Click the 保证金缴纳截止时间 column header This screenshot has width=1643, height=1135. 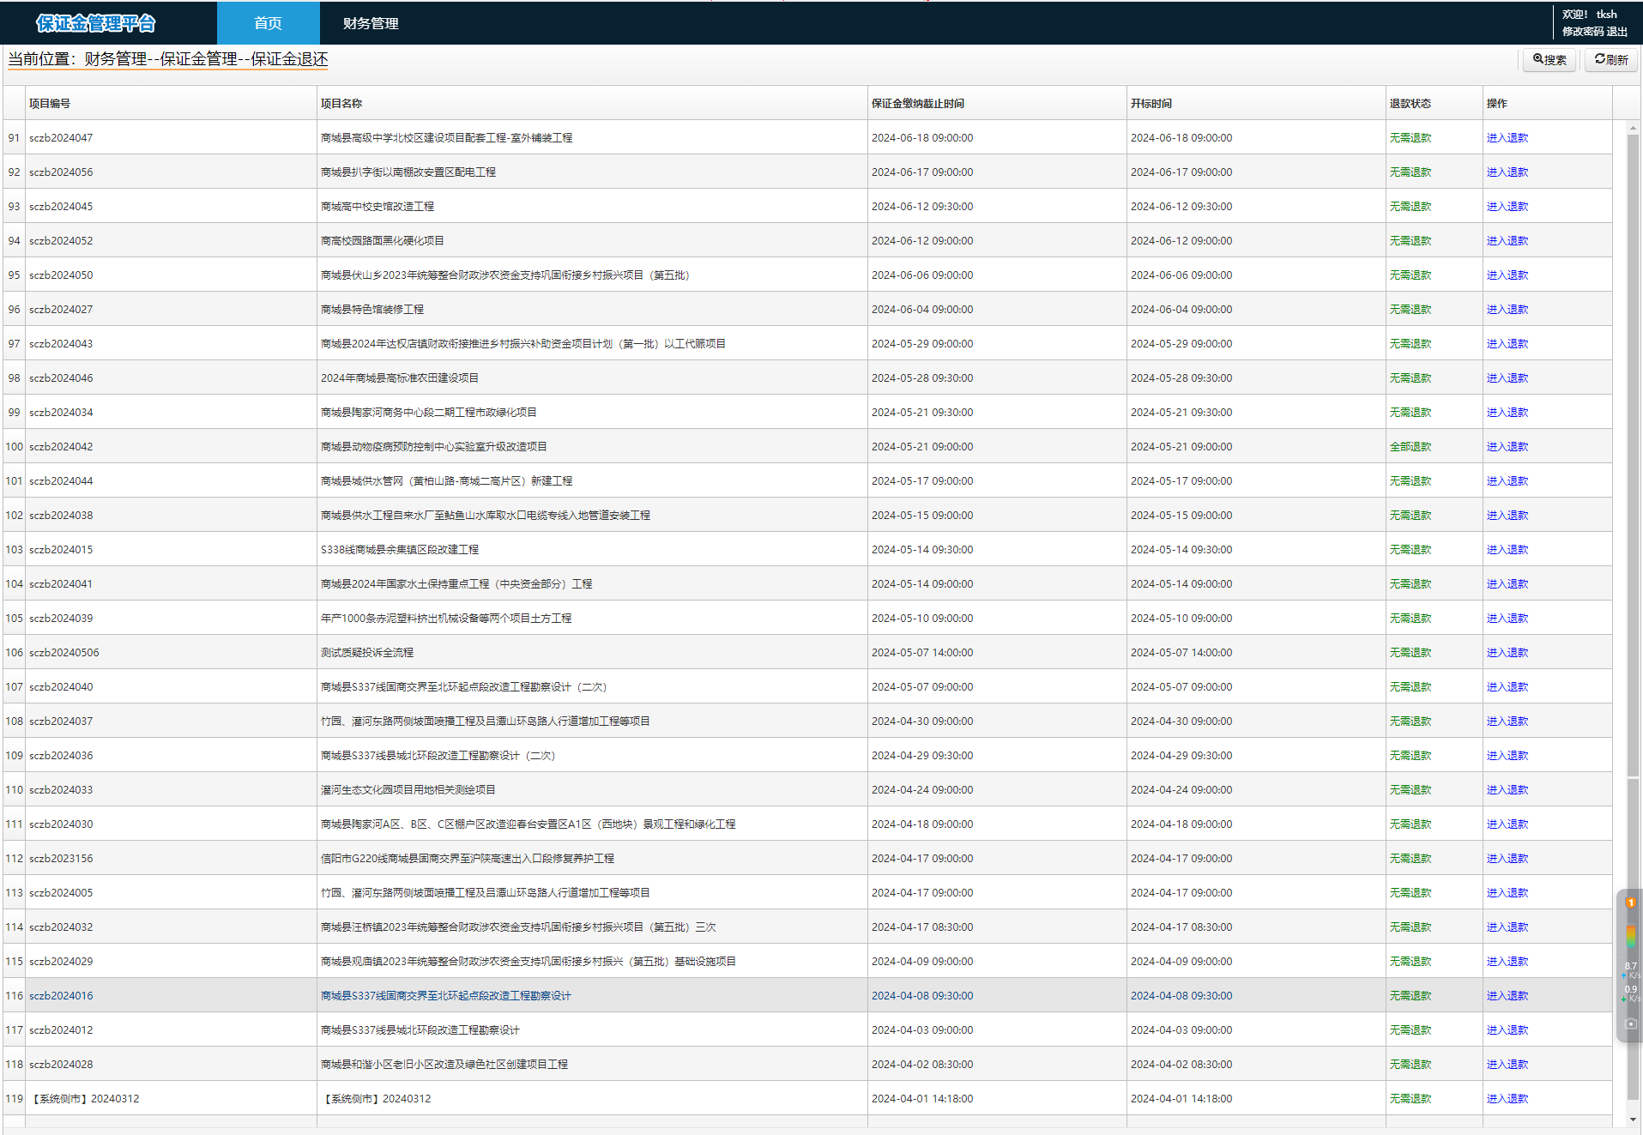[x=997, y=103]
